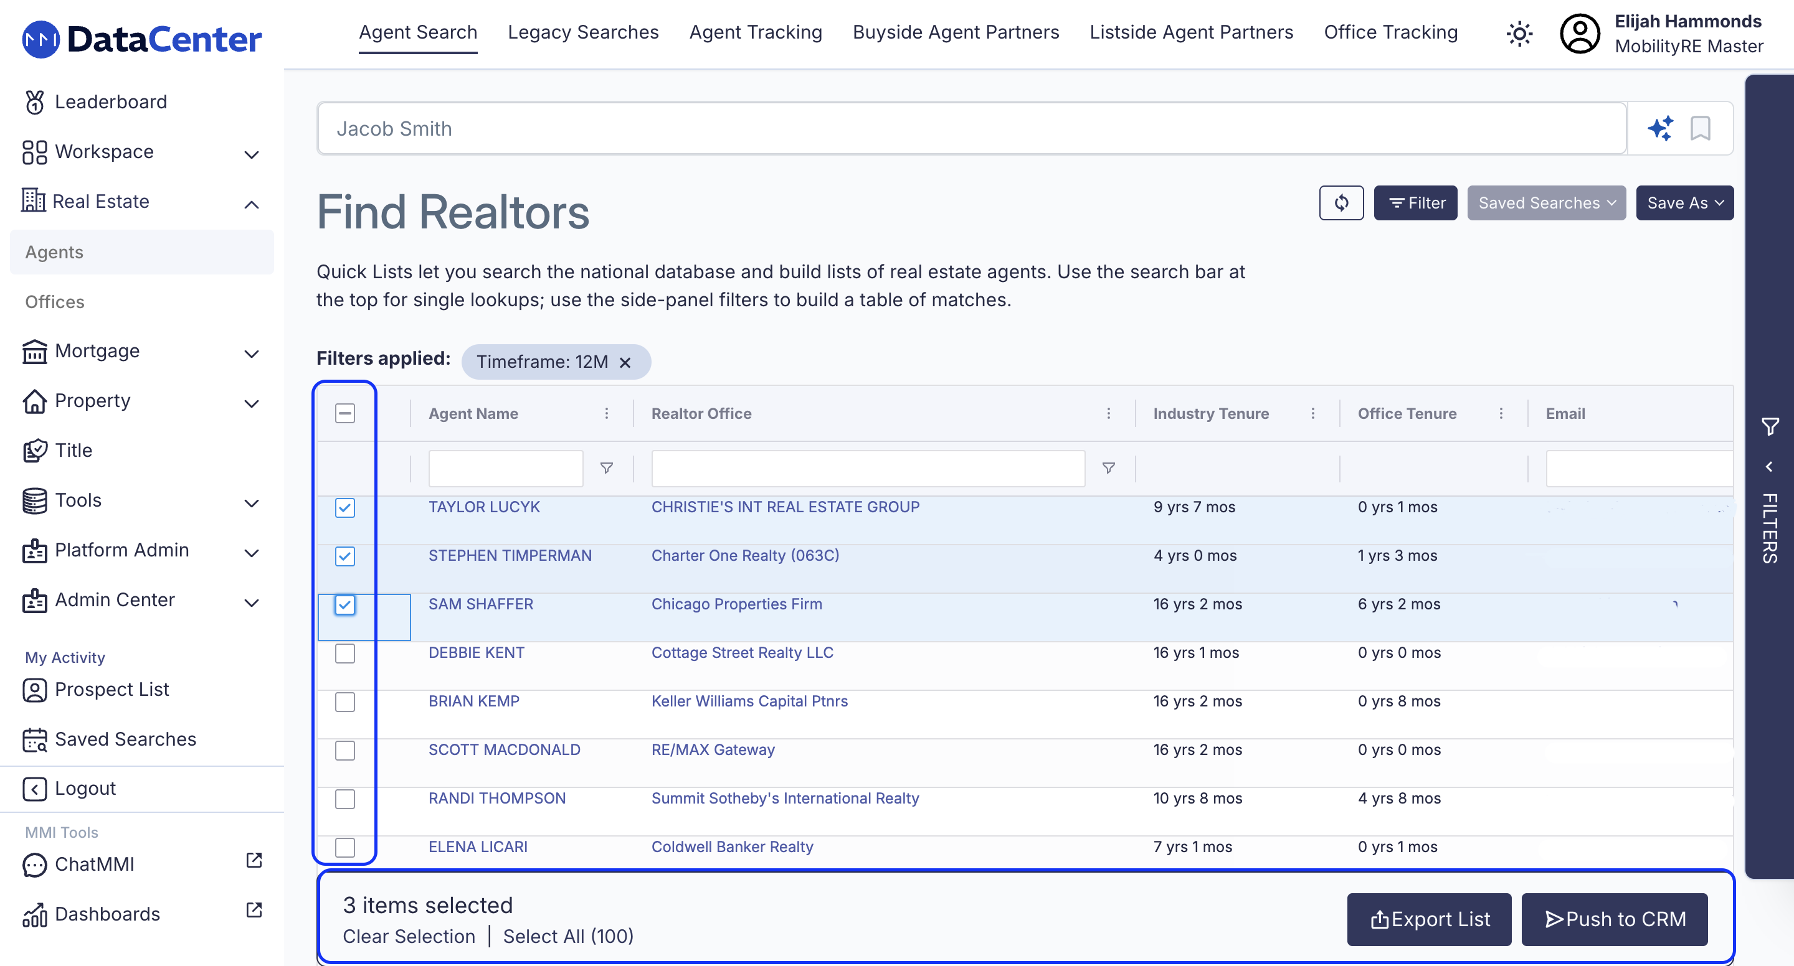Open Agent Name column menu dots
Viewport: 1794px width, 966px height.
point(607,413)
